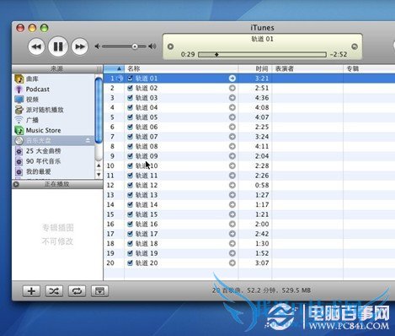Click the 0:29 elapsed time display
The width and height of the screenshot is (395, 336).
(188, 54)
